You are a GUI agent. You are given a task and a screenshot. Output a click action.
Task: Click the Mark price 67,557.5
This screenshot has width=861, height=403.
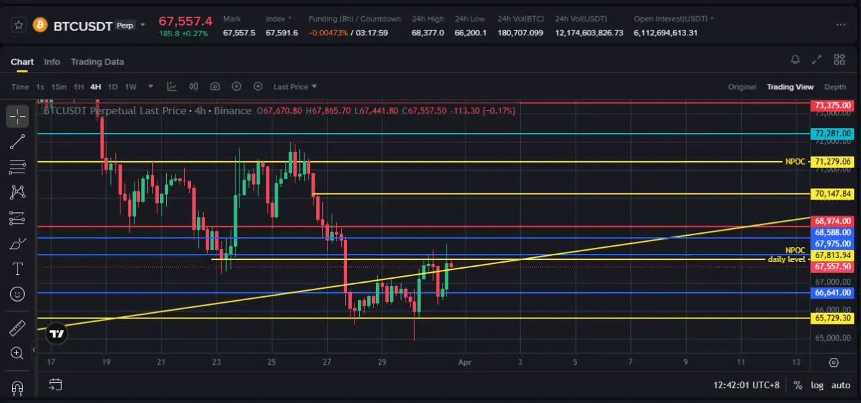[239, 32]
